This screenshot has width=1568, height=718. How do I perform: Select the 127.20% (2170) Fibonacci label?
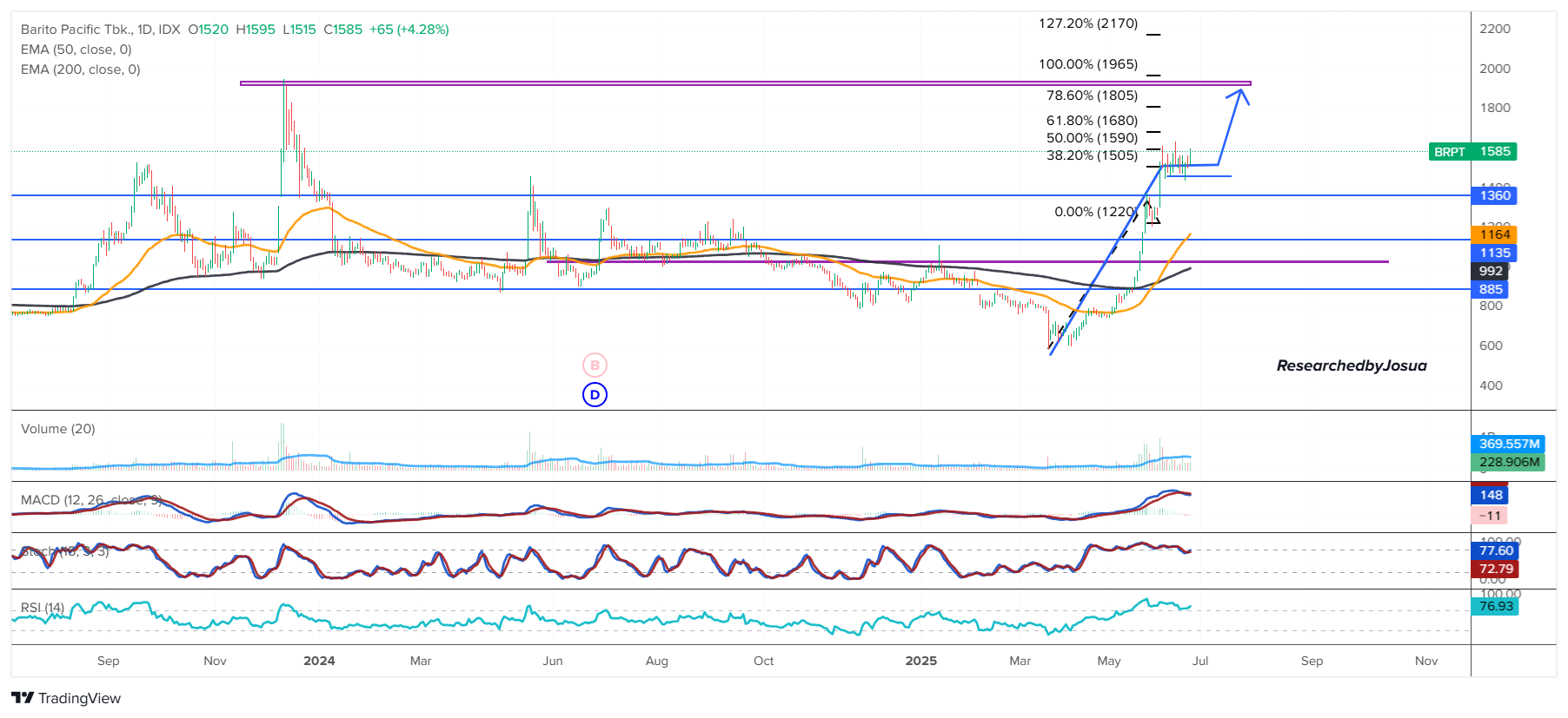[x=1088, y=23]
